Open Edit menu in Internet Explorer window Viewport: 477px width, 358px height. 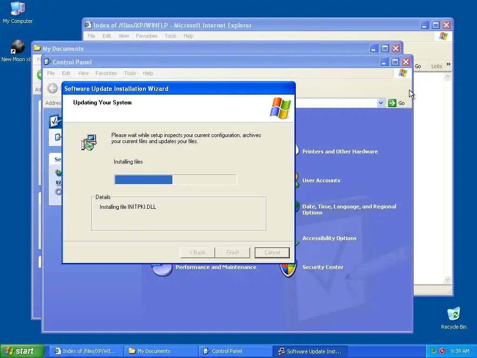(x=107, y=36)
